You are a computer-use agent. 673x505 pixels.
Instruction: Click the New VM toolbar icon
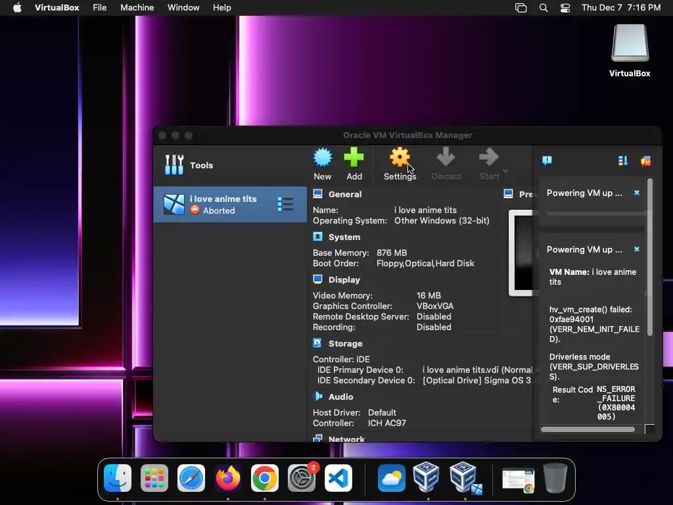(x=322, y=158)
